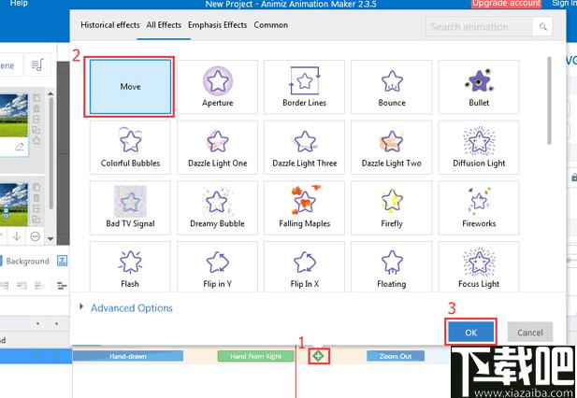Select the Aperture effect icon
Screen dimensions: 577x398
coord(217,87)
